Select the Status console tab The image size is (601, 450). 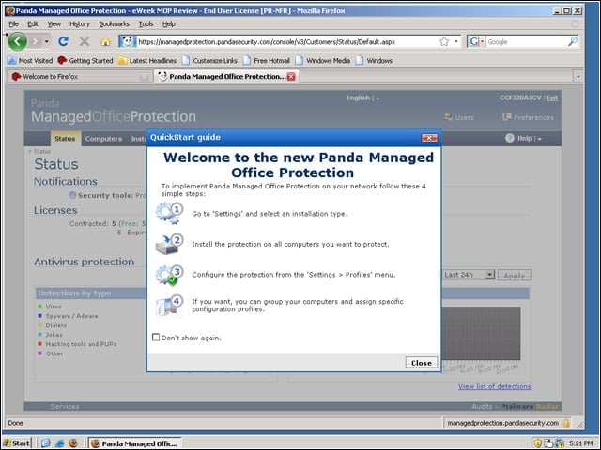coord(65,138)
